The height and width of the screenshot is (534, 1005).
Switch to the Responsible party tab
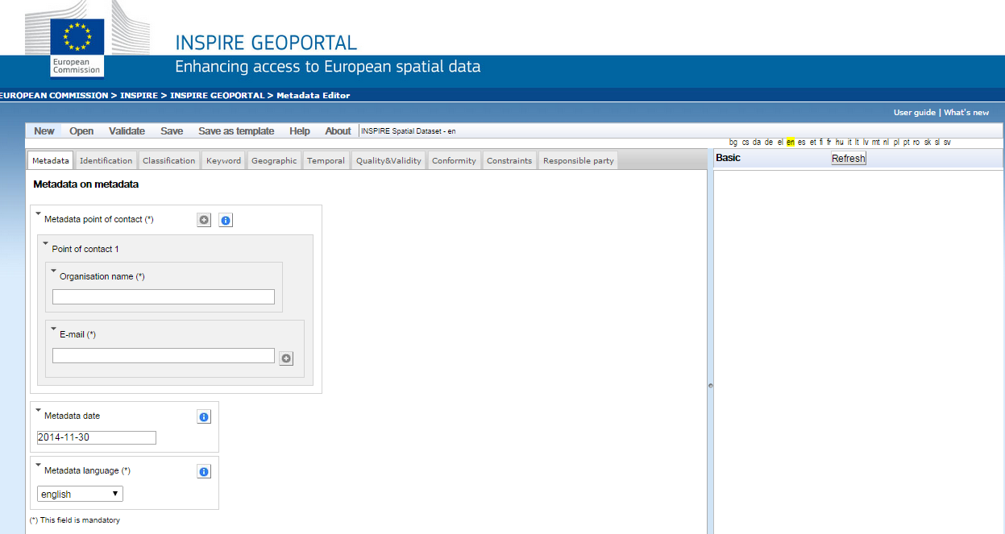tap(578, 160)
